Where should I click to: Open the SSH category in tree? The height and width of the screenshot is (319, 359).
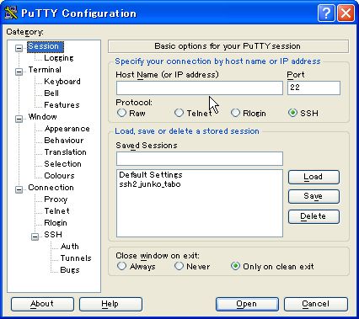tap(53, 235)
